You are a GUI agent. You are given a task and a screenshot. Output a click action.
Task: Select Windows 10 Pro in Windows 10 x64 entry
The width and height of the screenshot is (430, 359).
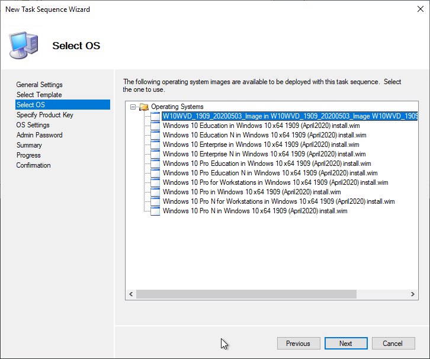pos(252,192)
